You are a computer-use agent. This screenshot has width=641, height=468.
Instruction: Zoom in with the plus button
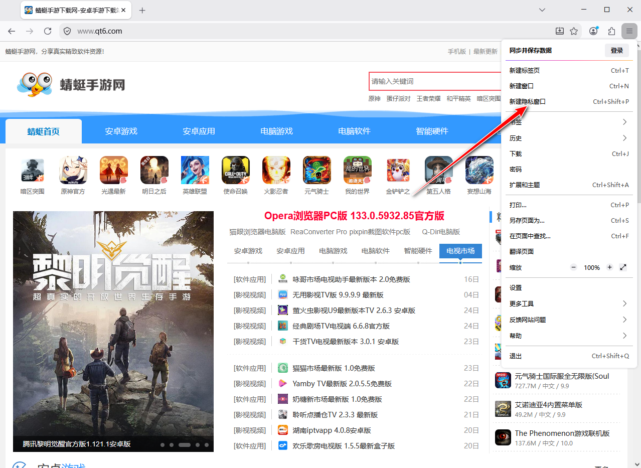coord(609,267)
